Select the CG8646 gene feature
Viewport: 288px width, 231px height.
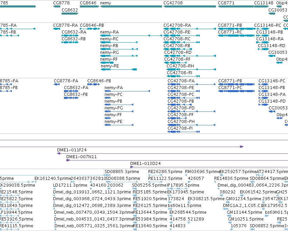click(90, 6)
